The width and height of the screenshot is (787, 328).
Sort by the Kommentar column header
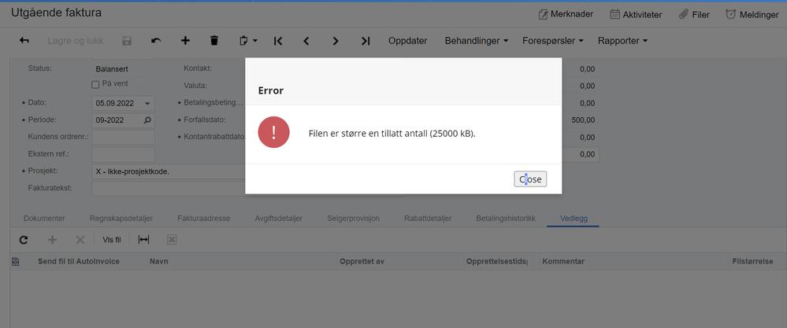(563, 261)
